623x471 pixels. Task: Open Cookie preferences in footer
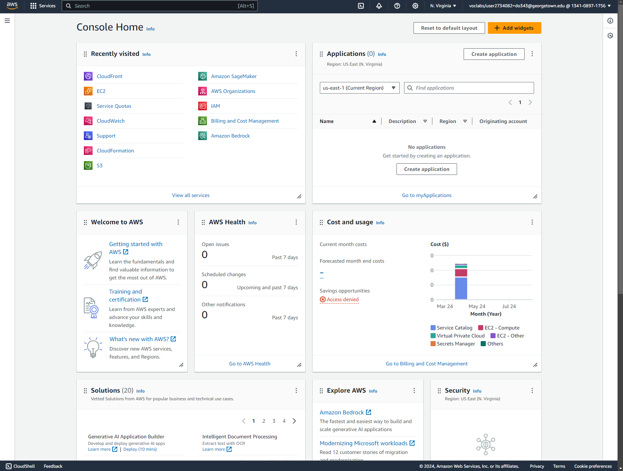593,466
